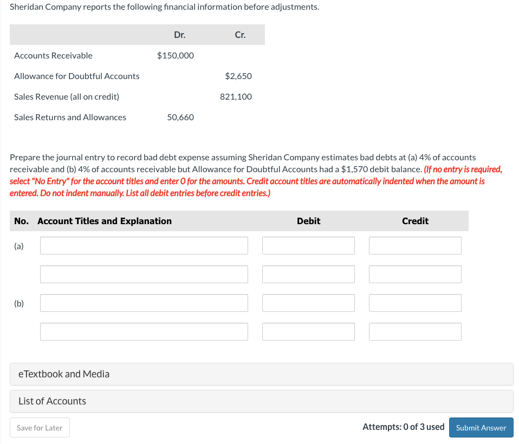Click the Cr. column header
Viewport: 519px width, 444px height.
point(241,35)
